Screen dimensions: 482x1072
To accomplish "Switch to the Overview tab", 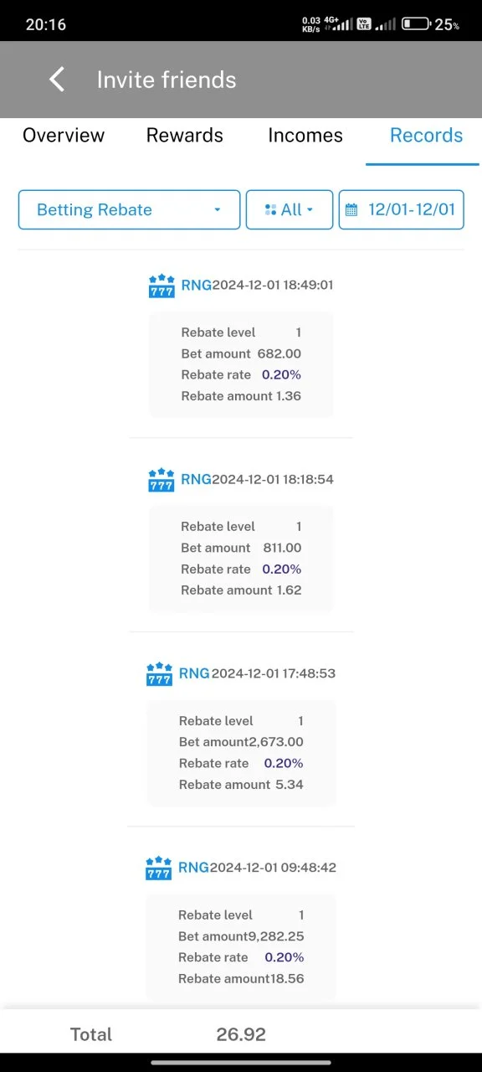I will (x=64, y=136).
